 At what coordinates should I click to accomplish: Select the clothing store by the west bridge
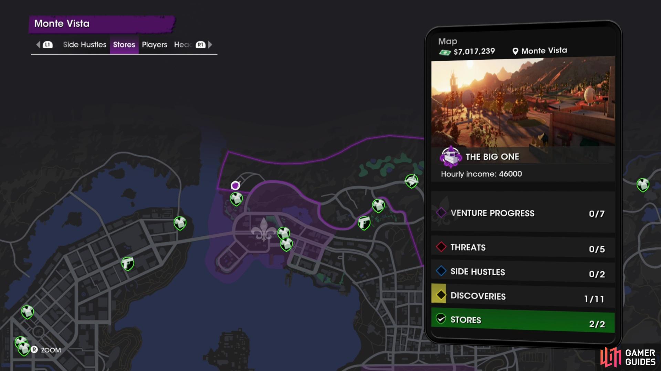pos(180,223)
